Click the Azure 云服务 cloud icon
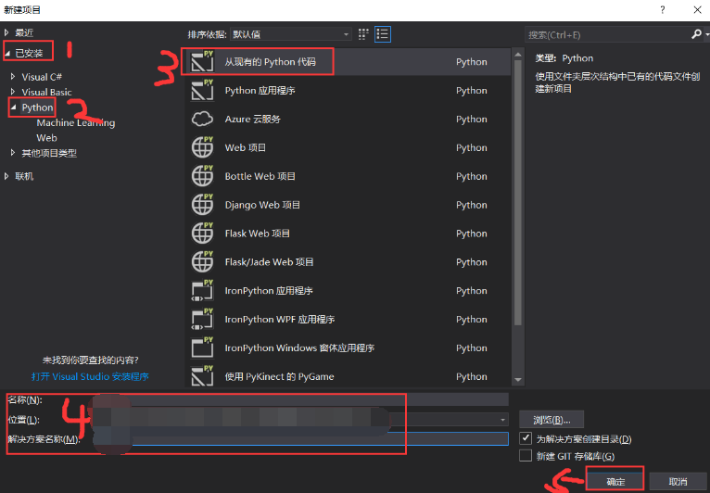 (x=202, y=119)
